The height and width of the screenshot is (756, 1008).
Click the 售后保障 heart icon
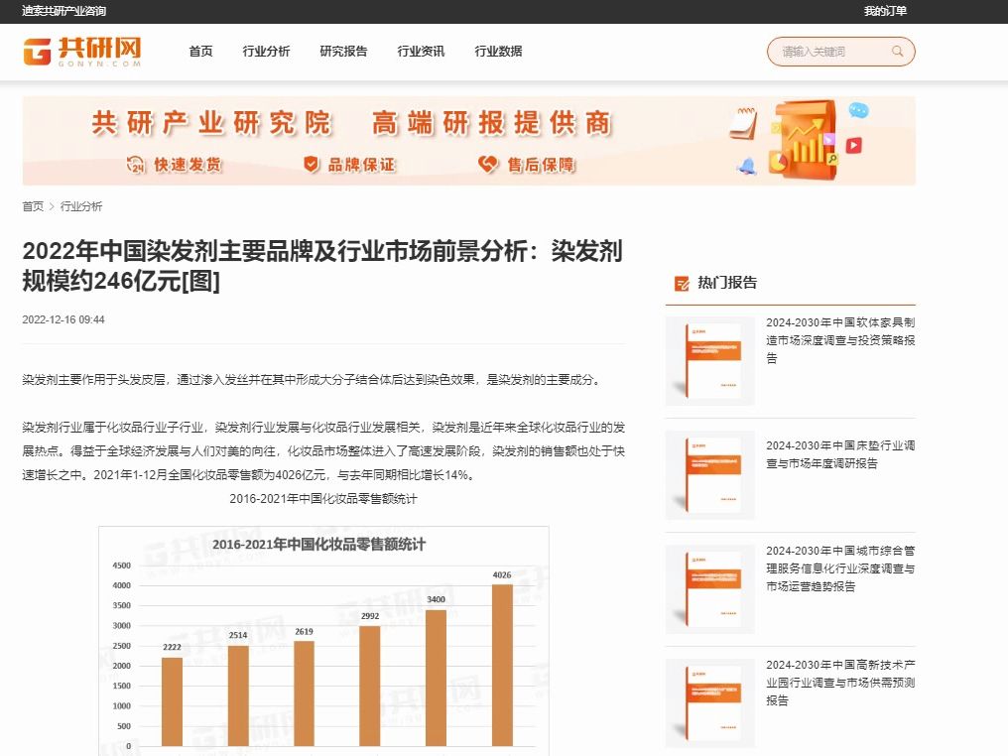488,165
